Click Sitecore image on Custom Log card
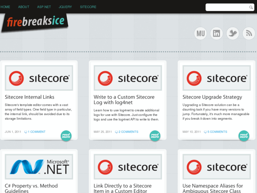257x193 pixels. click(128, 78)
